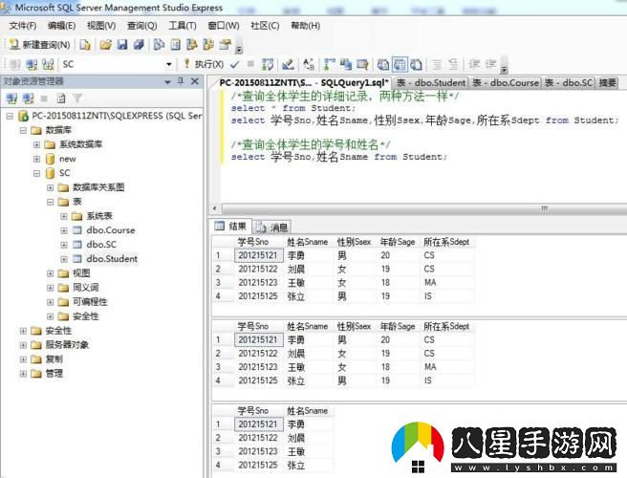Click the Save floppy disk icon
The image size is (627, 478).
coord(122,44)
